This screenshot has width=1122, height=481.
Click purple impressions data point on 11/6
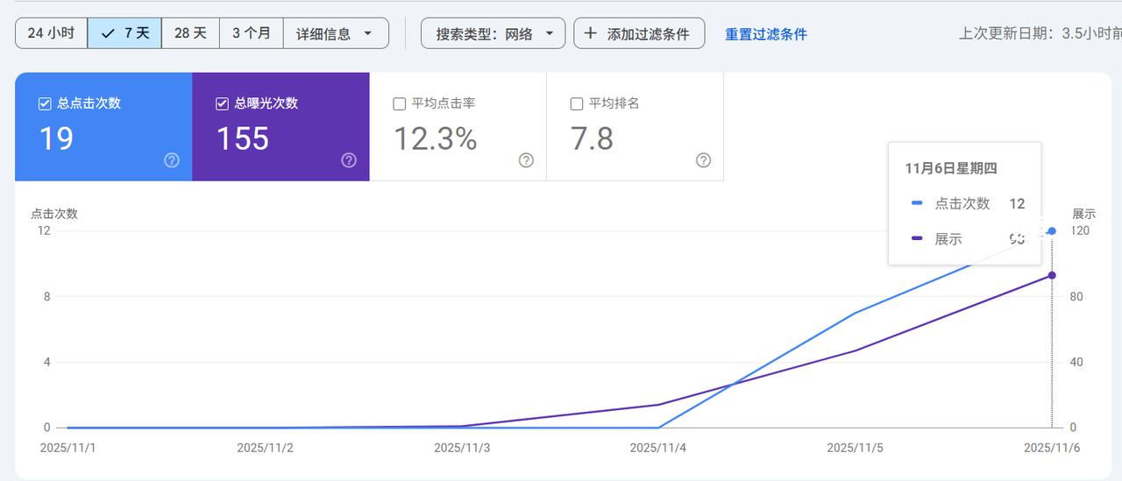[x=1052, y=275]
